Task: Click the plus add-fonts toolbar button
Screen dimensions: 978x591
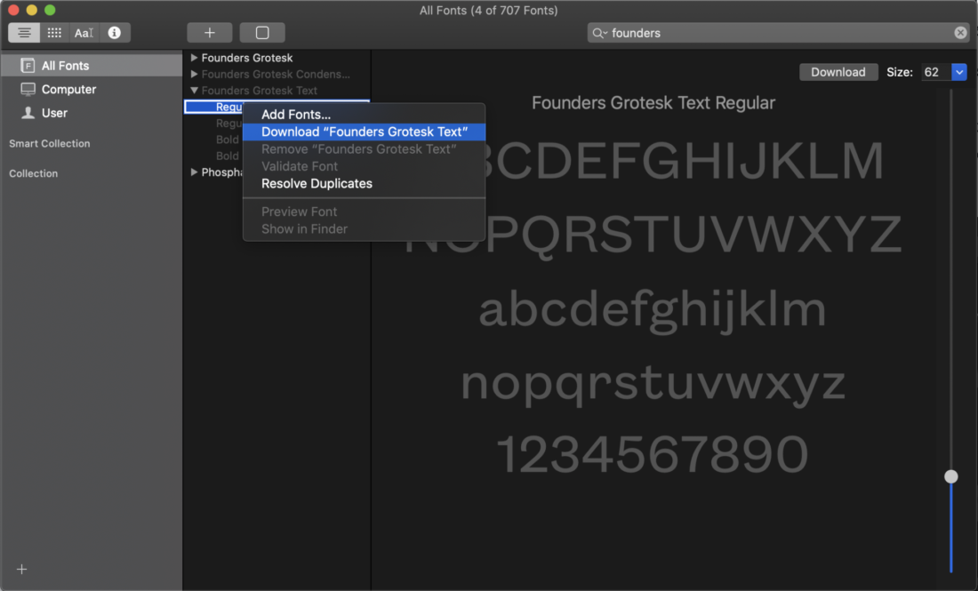Action: [x=210, y=32]
